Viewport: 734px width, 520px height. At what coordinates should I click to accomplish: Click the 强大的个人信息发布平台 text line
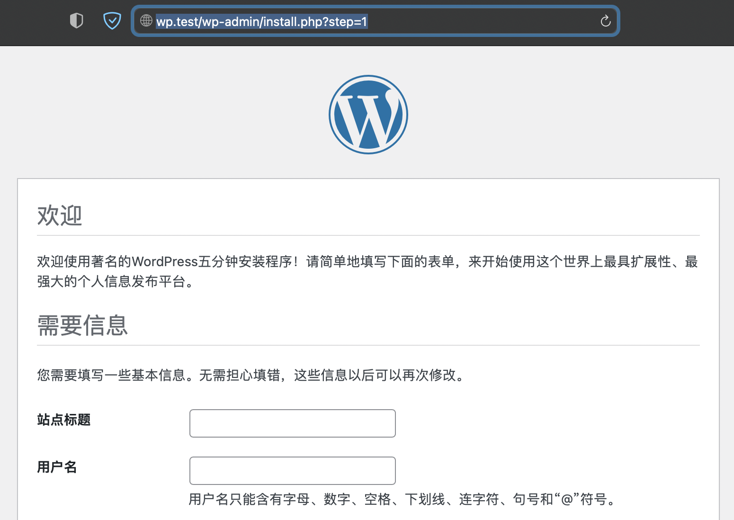coord(111,282)
